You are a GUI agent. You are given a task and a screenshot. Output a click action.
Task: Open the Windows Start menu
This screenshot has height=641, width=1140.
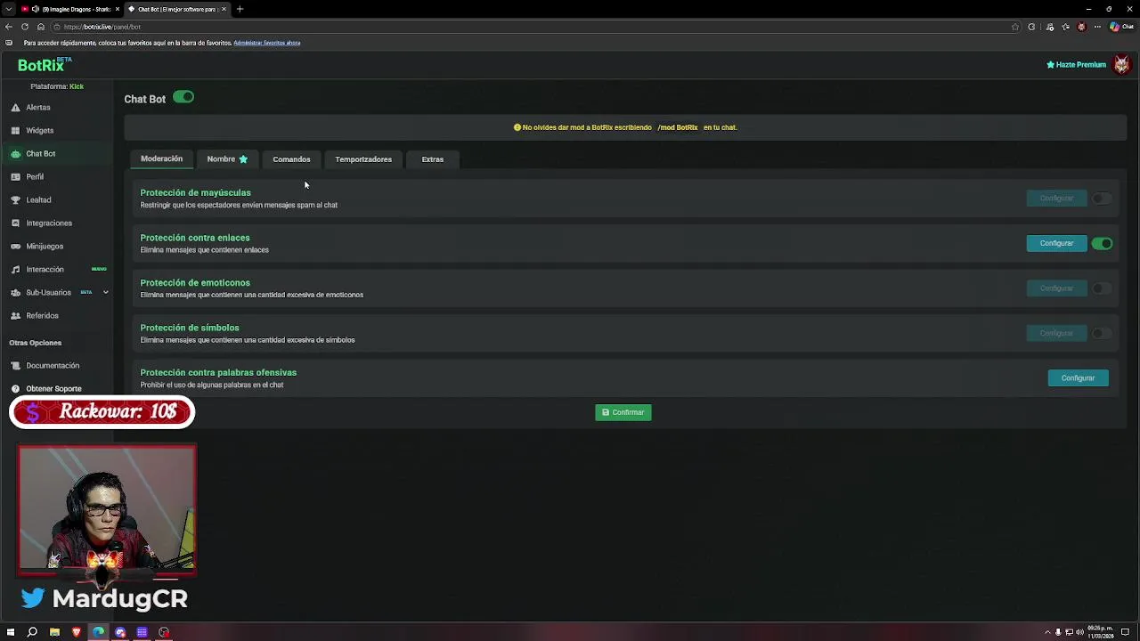11,632
